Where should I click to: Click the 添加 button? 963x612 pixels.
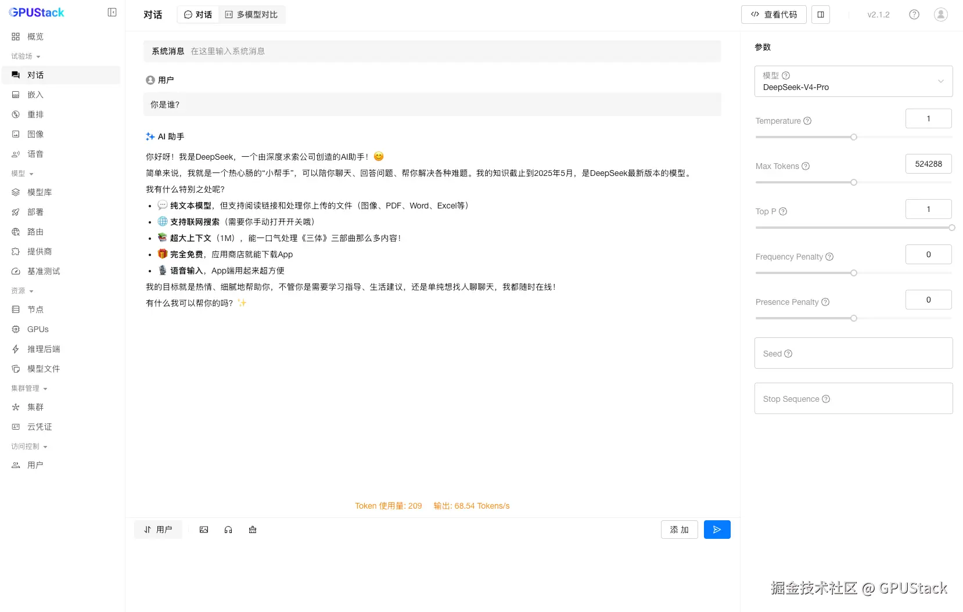click(680, 530)
